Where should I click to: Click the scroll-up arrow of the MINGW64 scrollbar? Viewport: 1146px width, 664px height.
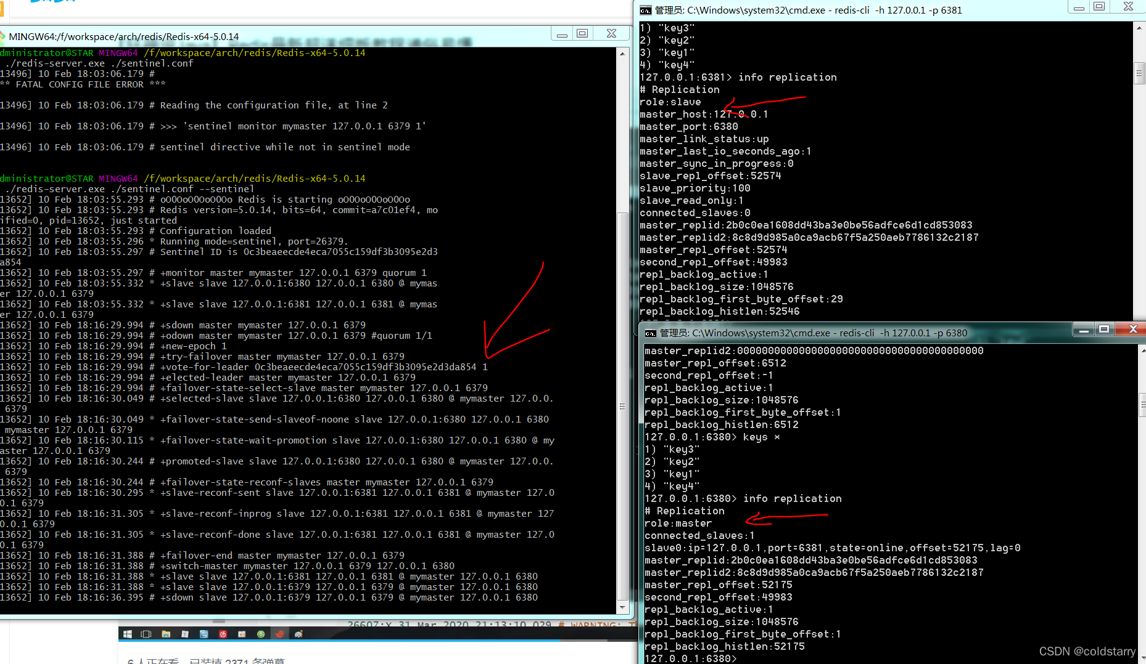coord(622,54)
